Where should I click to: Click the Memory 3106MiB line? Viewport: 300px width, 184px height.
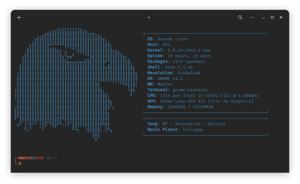[x=180, y=107]
